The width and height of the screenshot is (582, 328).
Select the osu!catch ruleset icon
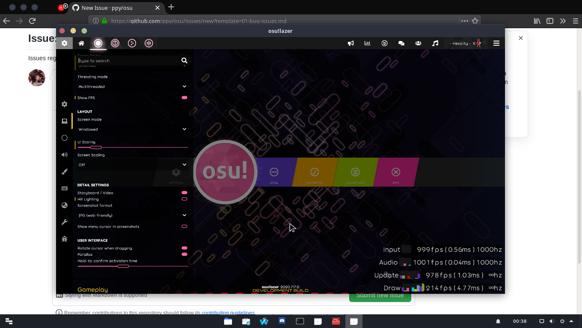click(x=132, y=43)
